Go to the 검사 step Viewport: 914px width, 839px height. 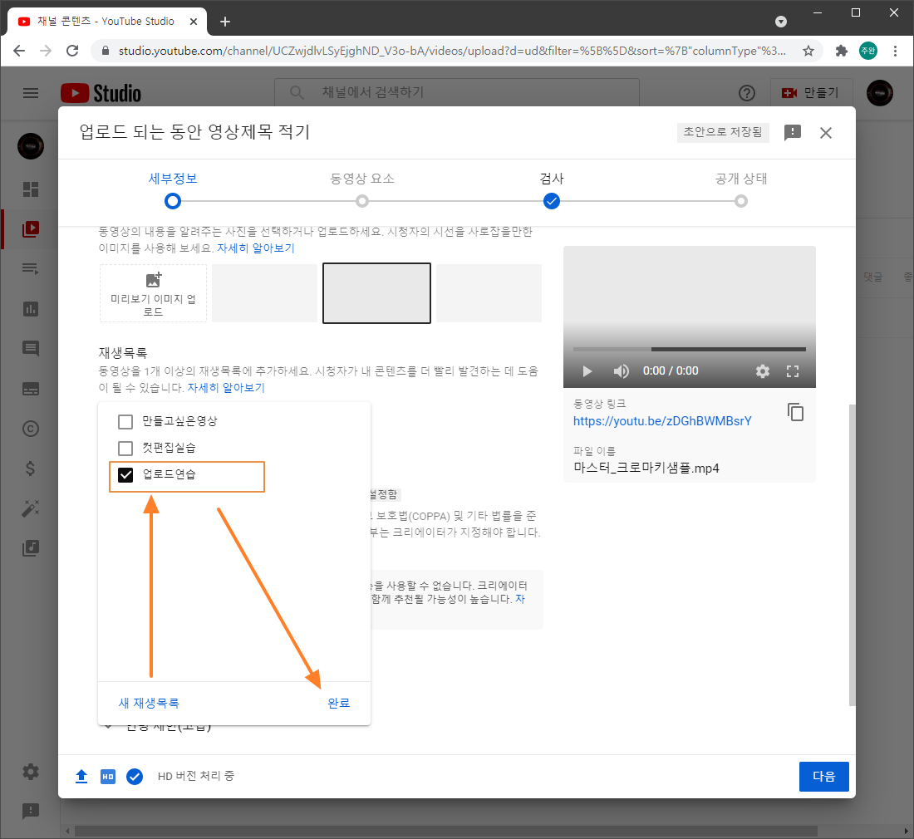(x=552, y=189)
